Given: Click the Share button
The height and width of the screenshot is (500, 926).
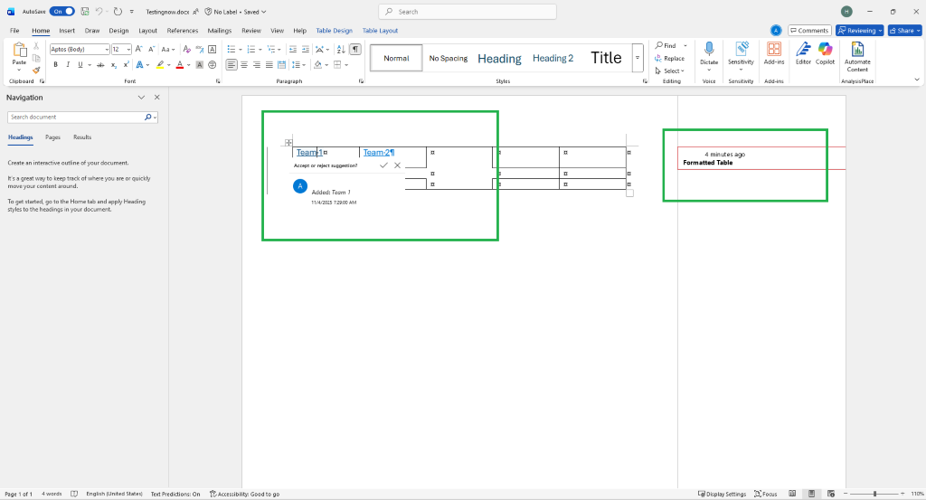Looking at the screenshot, I should (x=904, y=31).
